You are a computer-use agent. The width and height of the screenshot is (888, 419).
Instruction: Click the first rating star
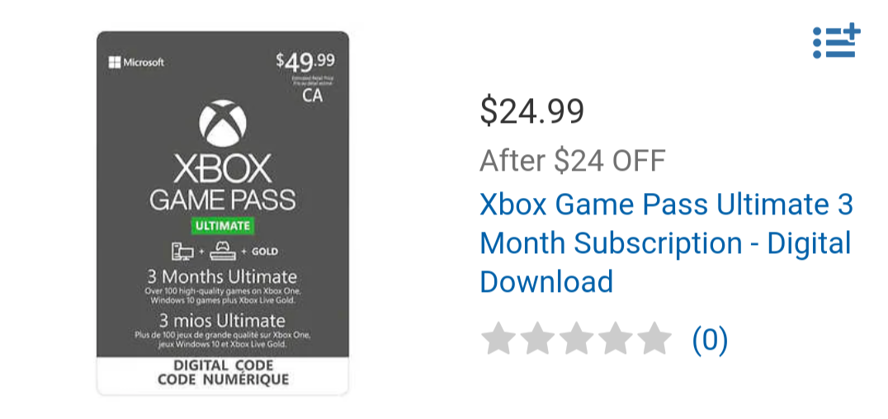[x=498, y=339]
